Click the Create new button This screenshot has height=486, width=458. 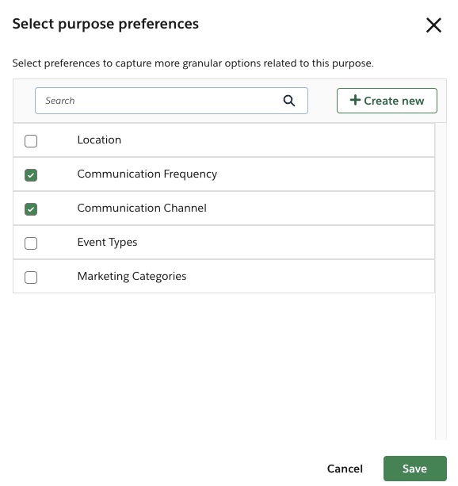click(x=387, y=101)
